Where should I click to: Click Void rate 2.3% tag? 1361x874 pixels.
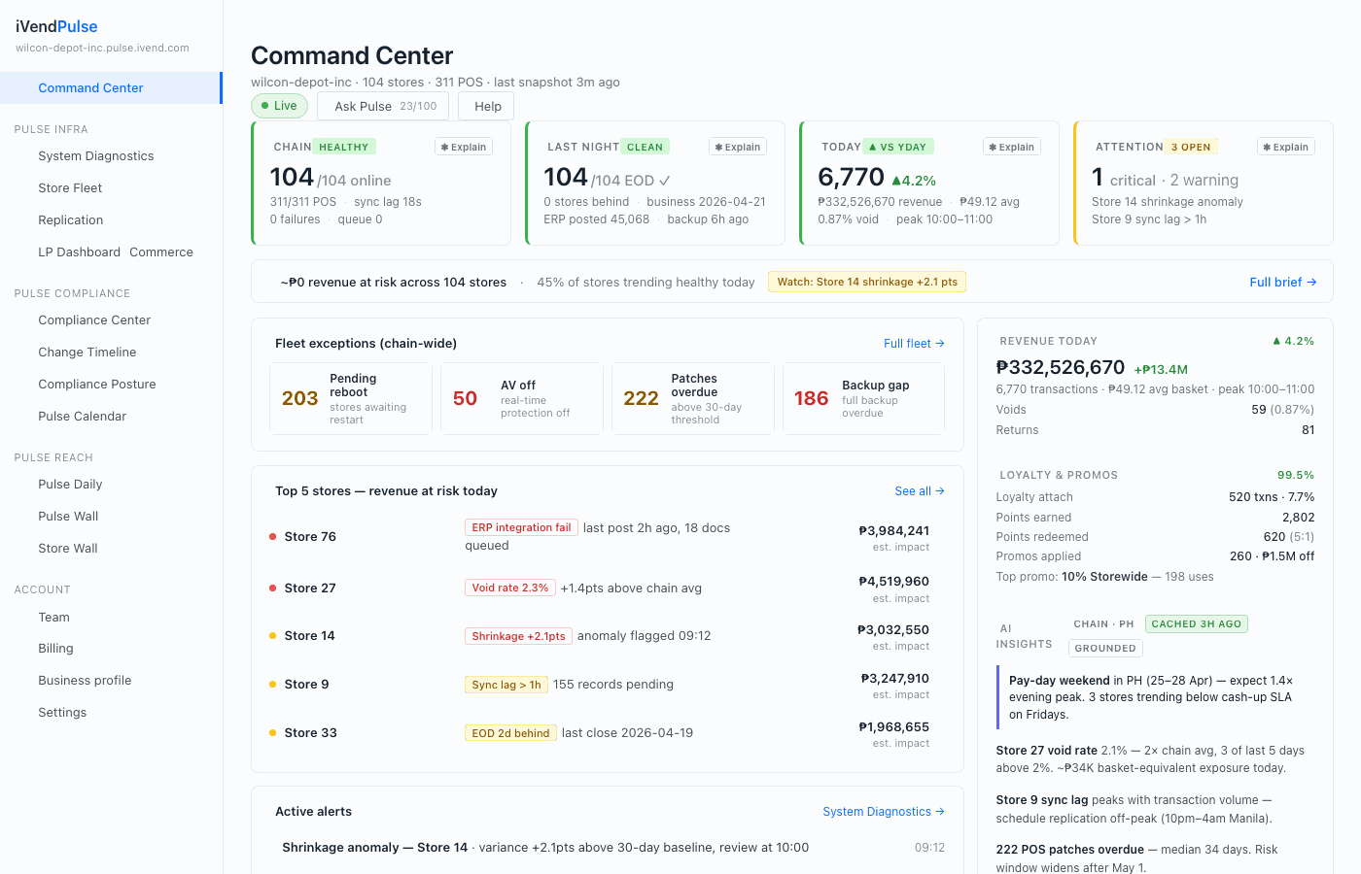(510, 588)
